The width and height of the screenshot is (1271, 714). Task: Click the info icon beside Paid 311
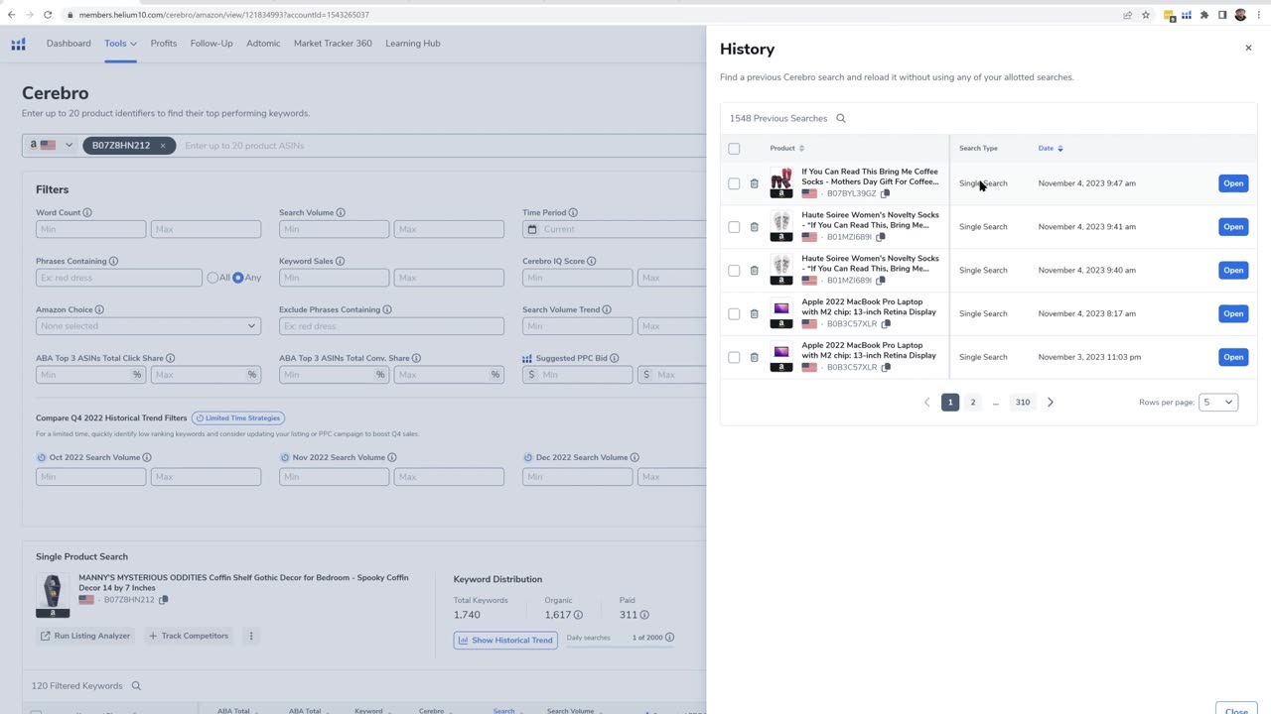(x=644, y=615)
